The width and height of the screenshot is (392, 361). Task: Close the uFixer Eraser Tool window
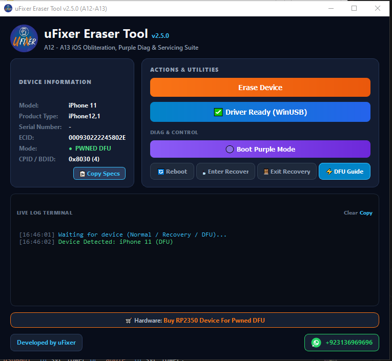(x=378, y=8)
